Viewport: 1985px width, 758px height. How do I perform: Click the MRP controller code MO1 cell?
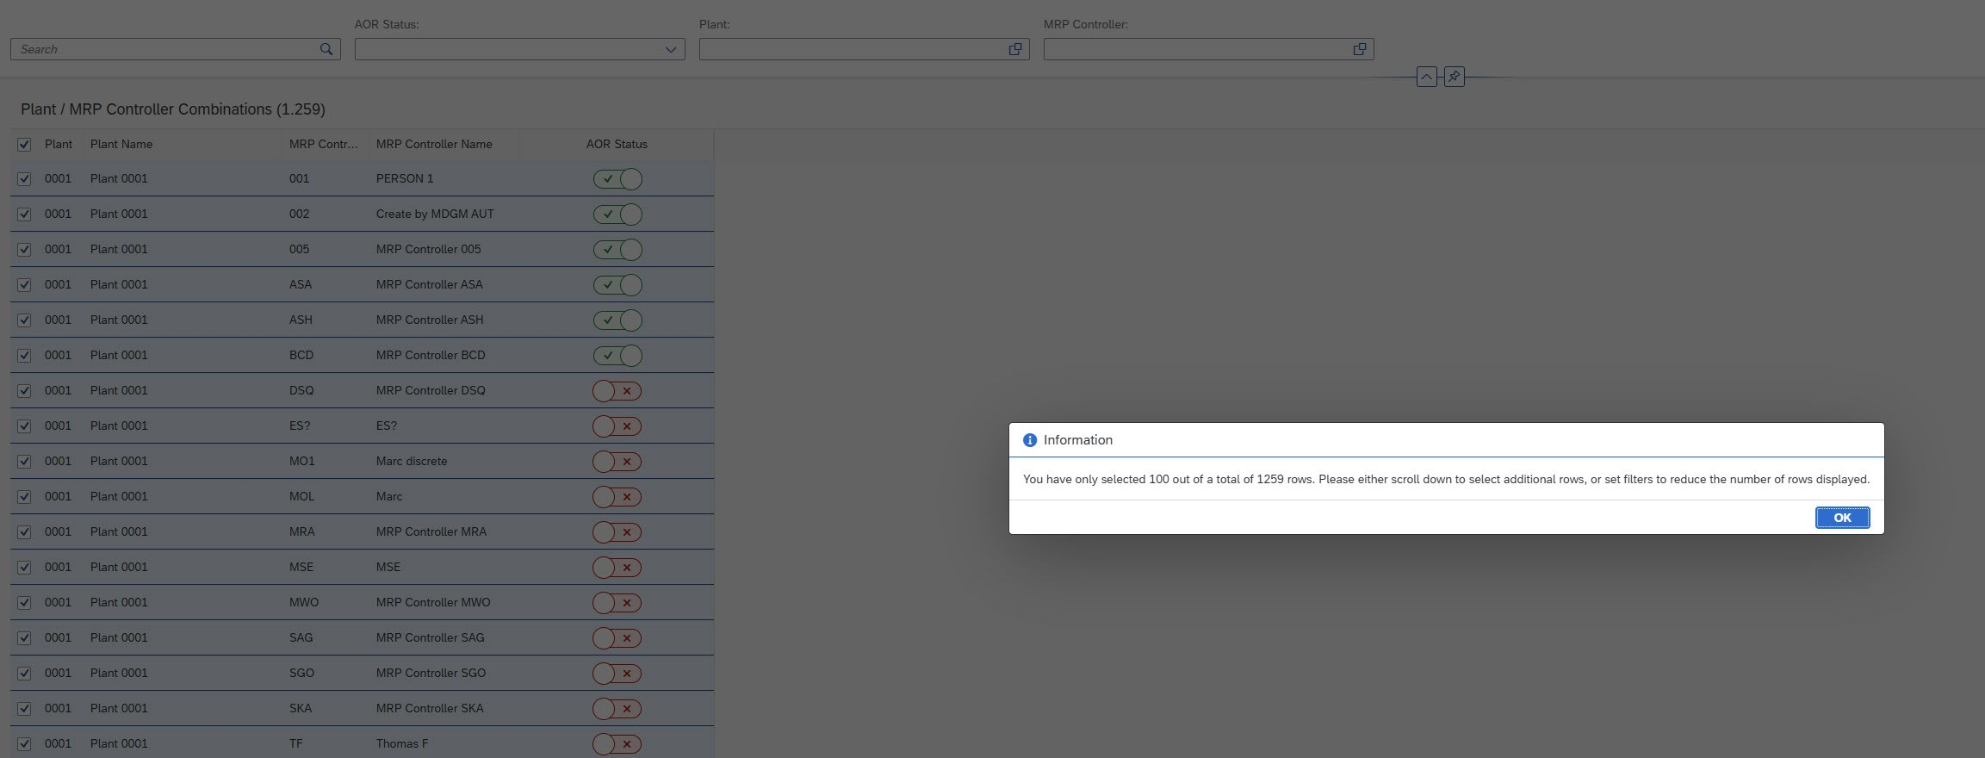click(302, 461)
